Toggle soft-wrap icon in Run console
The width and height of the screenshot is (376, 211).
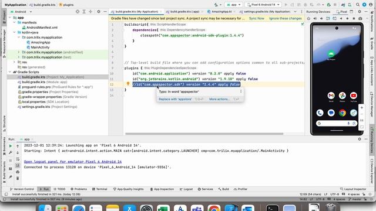pyautogui.click(x=18, y=159)
